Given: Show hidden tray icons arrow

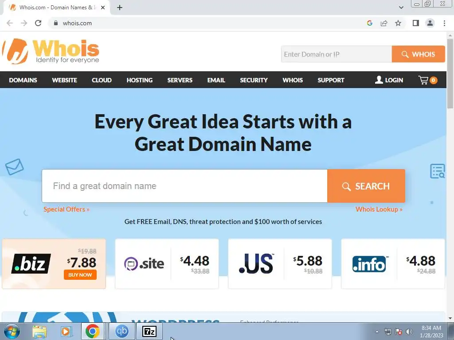Looking at the screenshot, I should tap(377, 332).
